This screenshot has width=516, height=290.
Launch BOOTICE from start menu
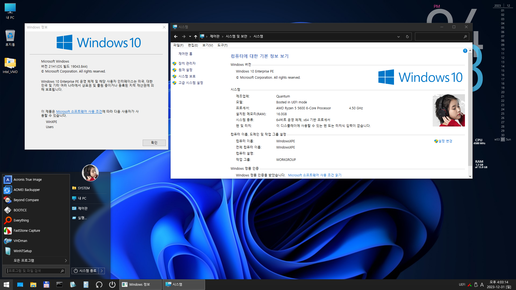(36, 210)
